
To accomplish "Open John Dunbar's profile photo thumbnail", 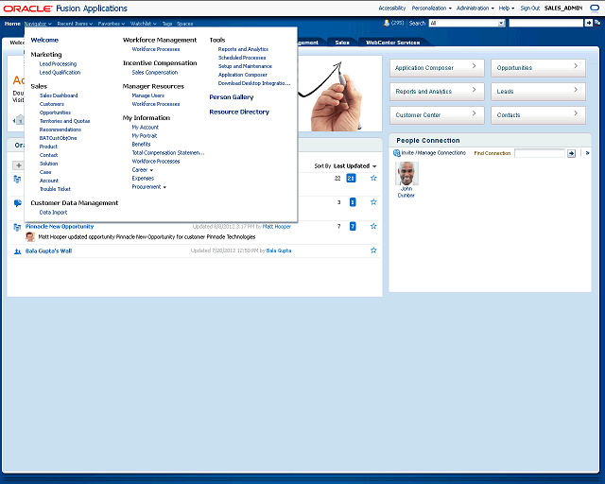I will click(x=406, y=173).
